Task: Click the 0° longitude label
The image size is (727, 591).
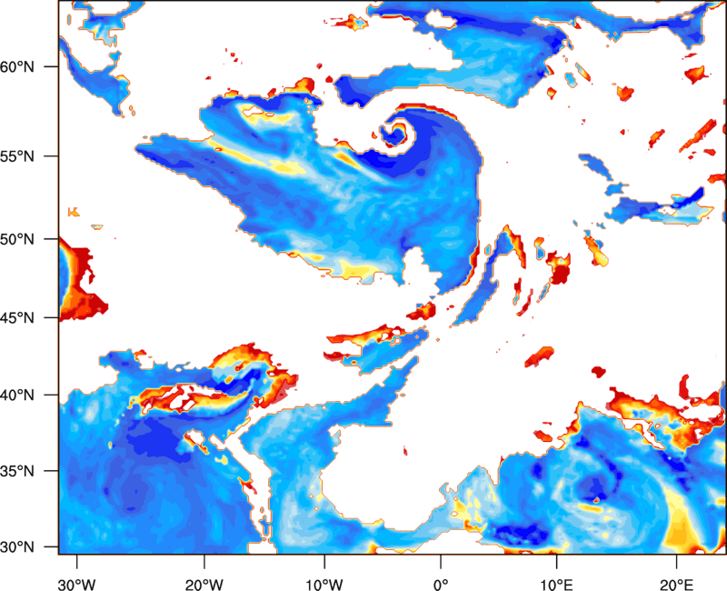Action: coord(441,585)
